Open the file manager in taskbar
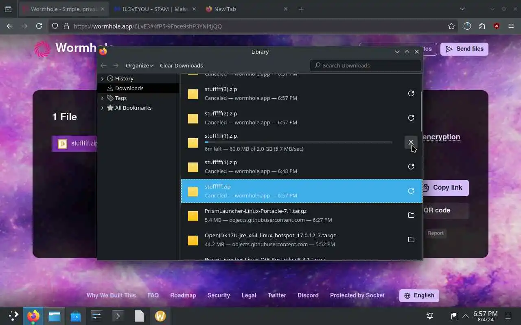The width and height of the screenshot is (521, 325). 55,316
